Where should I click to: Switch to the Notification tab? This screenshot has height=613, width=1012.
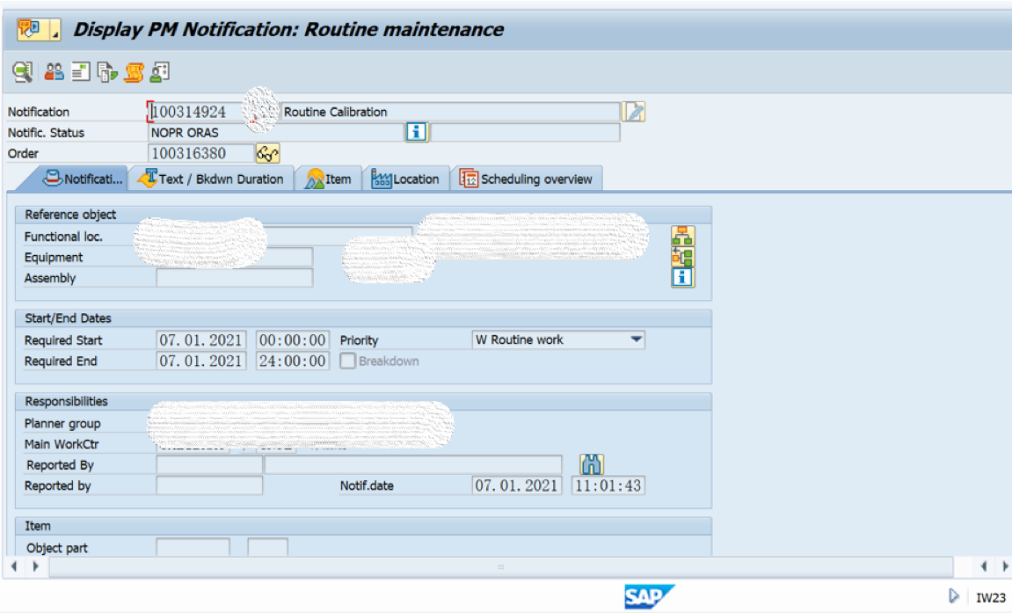click(x=81, y=179)
